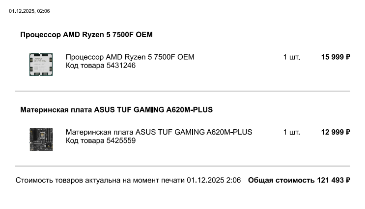The height and width of the screenshot is (209, 365).
Task: Click the 15 999 ₽ price
Action: (336, 57)
